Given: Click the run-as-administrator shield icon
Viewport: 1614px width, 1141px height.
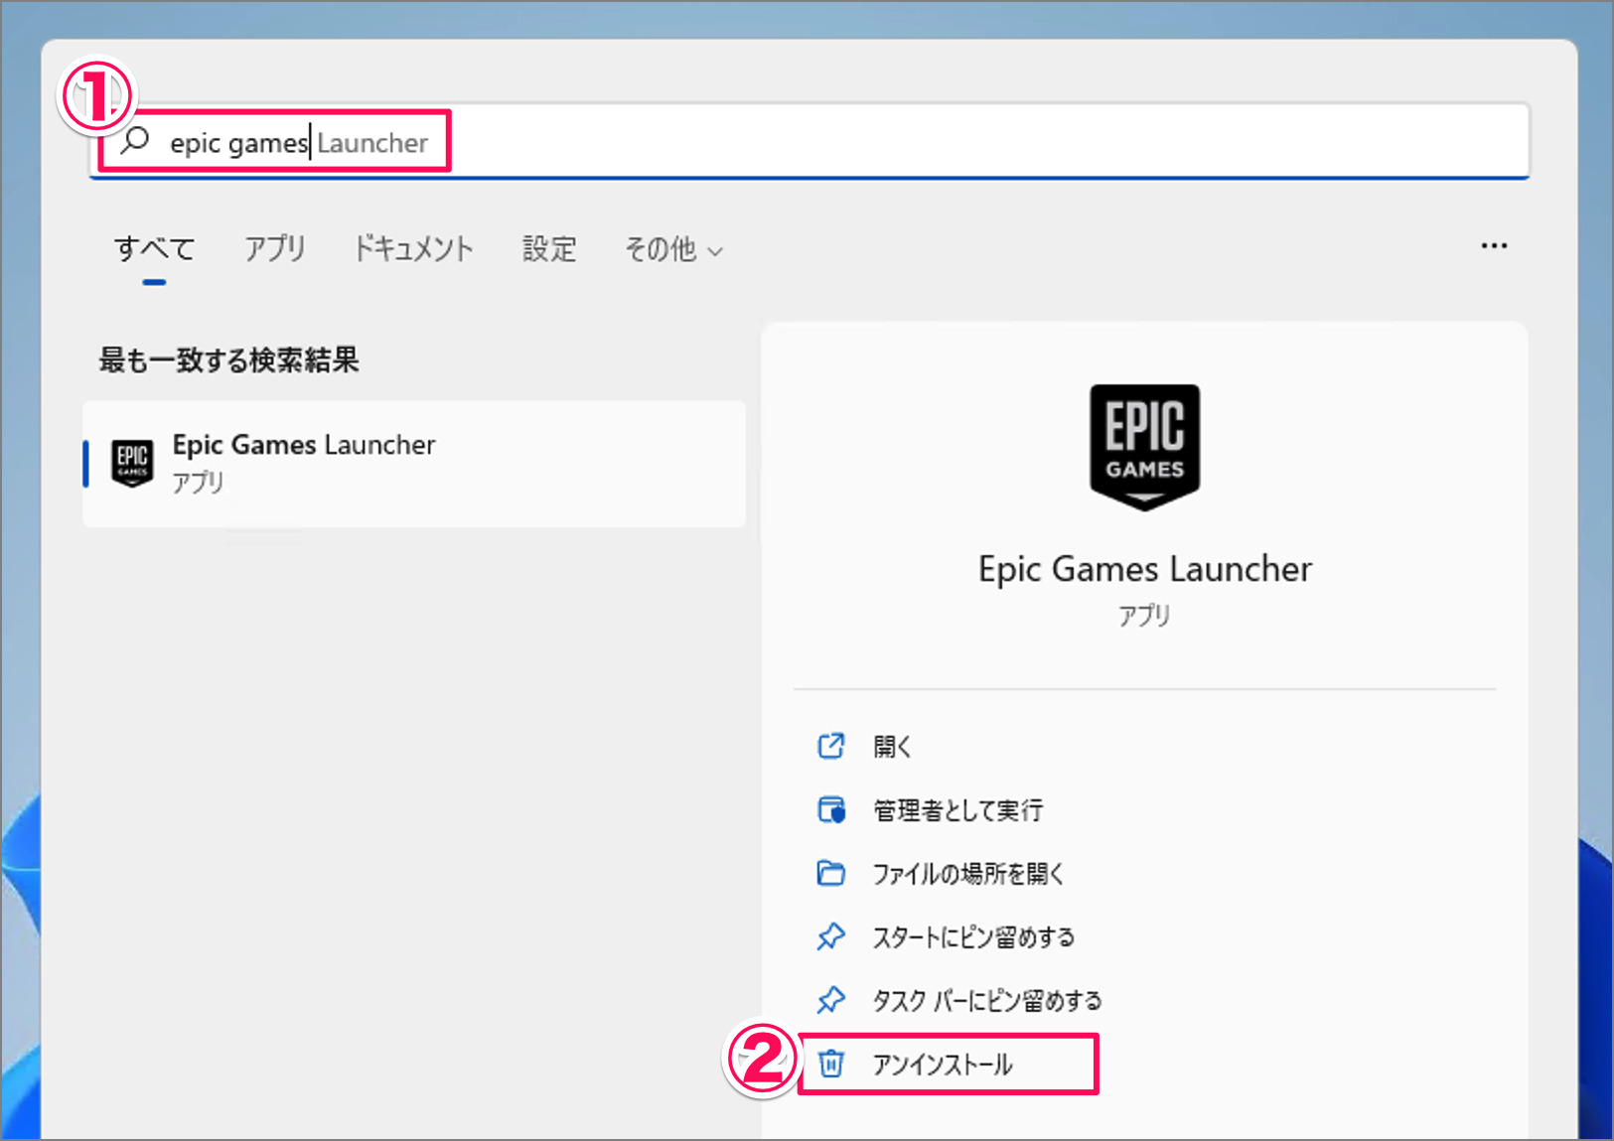Looking at the screenshot, I should coord(831,810).
